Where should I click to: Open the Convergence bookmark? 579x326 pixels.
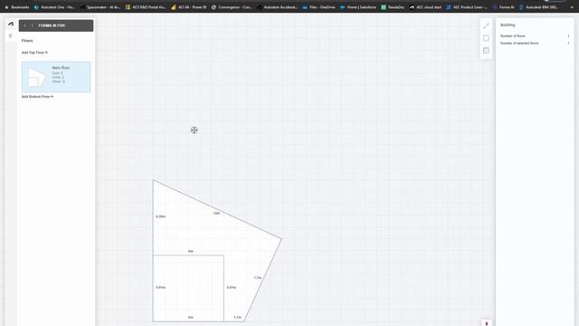[232, 7]
